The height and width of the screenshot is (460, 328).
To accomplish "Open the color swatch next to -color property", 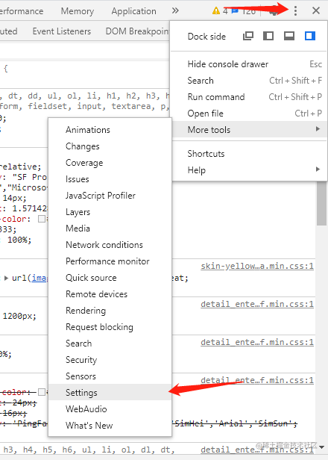I will [42, 219].
